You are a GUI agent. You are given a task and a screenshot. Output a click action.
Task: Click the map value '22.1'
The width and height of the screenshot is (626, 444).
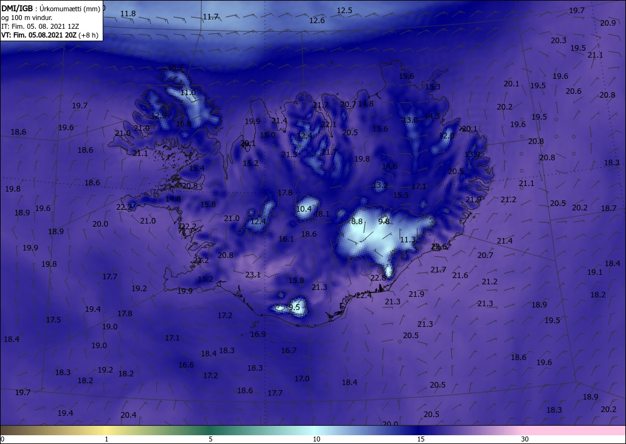329,124
